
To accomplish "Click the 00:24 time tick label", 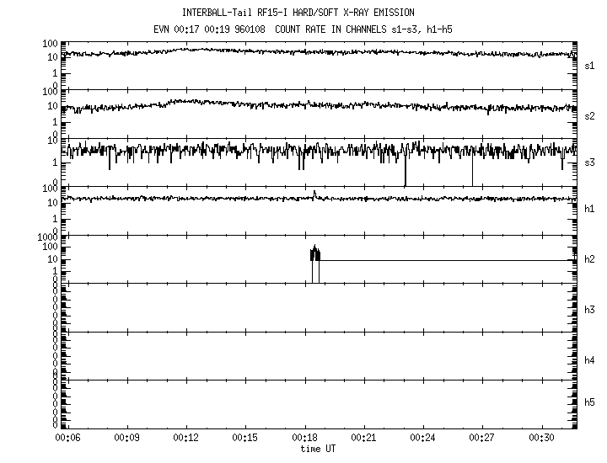I will pyautogui.click(x=423, y=438).
